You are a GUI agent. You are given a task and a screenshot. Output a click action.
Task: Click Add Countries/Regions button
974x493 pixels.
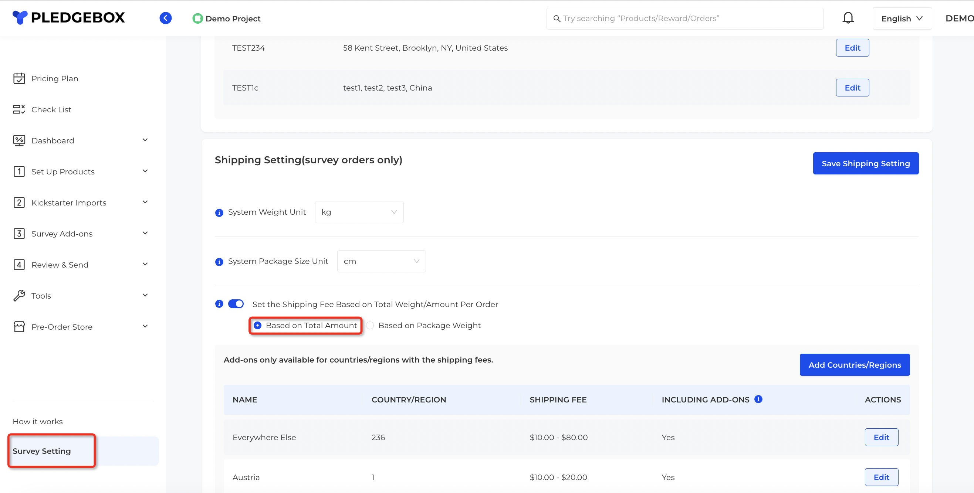point(855,365)
